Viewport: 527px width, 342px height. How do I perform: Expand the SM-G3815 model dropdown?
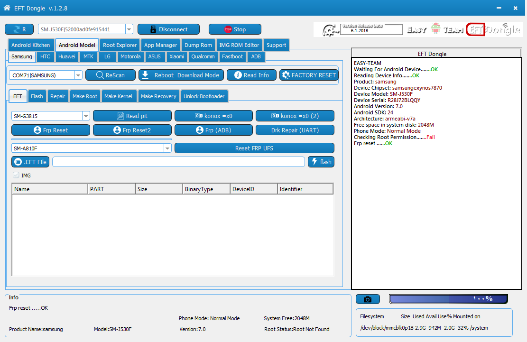coord(86,116)
